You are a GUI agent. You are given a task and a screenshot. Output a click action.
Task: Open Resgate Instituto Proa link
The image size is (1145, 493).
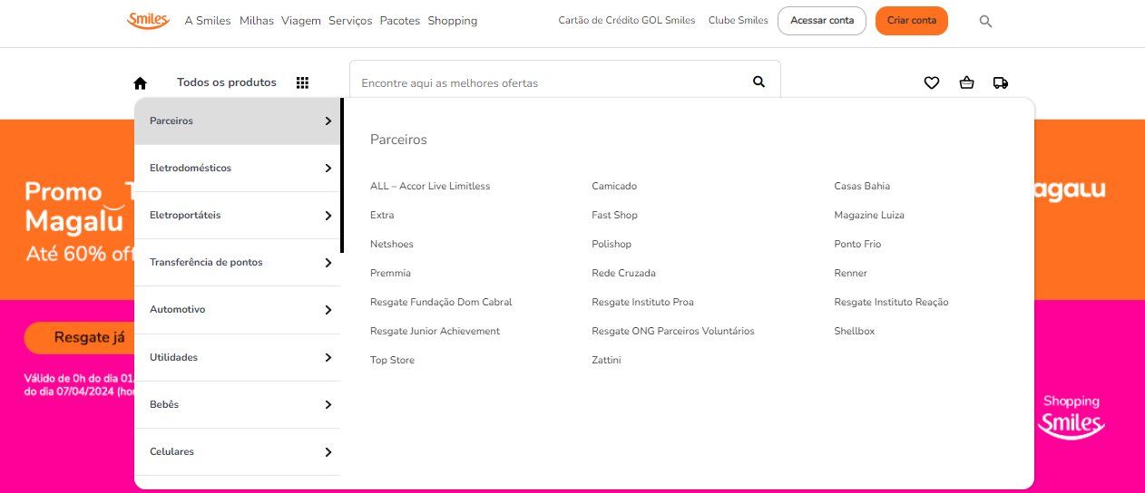pyautogui.click(x=642, y=302)
